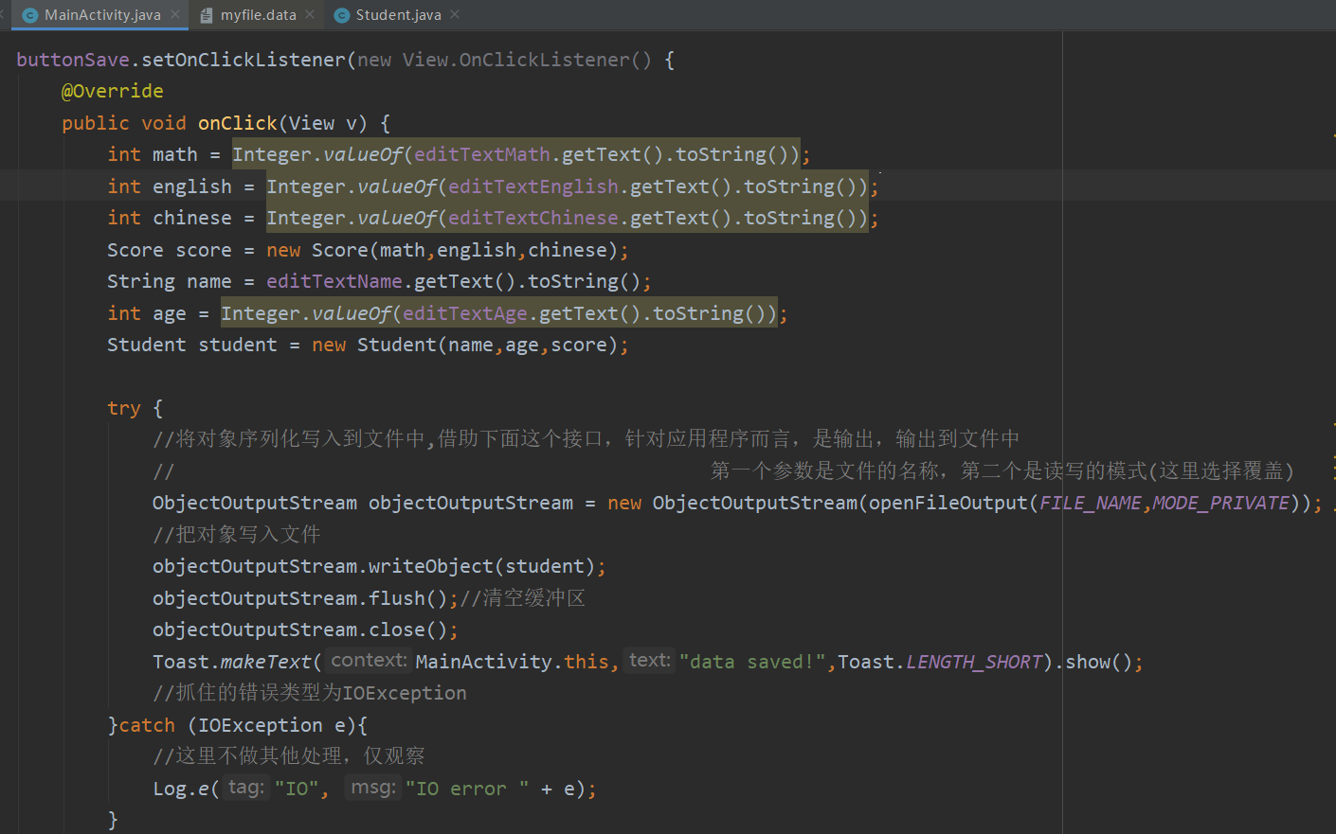Viewport: 1336px width, 834px height.
Task: Click the onClick method name
Action: [238, 123]
